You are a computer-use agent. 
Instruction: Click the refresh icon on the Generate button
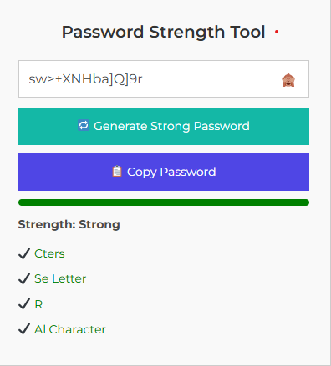[84, 125]
